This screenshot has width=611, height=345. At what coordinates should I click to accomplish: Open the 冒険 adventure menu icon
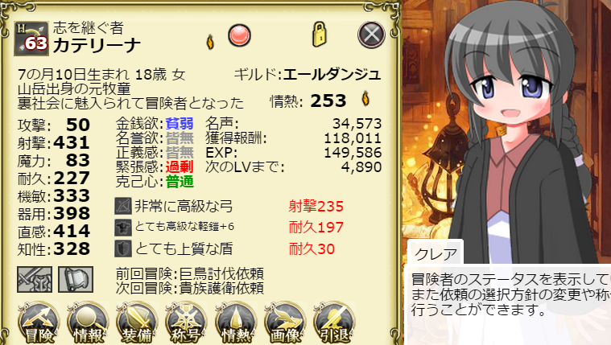(x=39, y=322)
